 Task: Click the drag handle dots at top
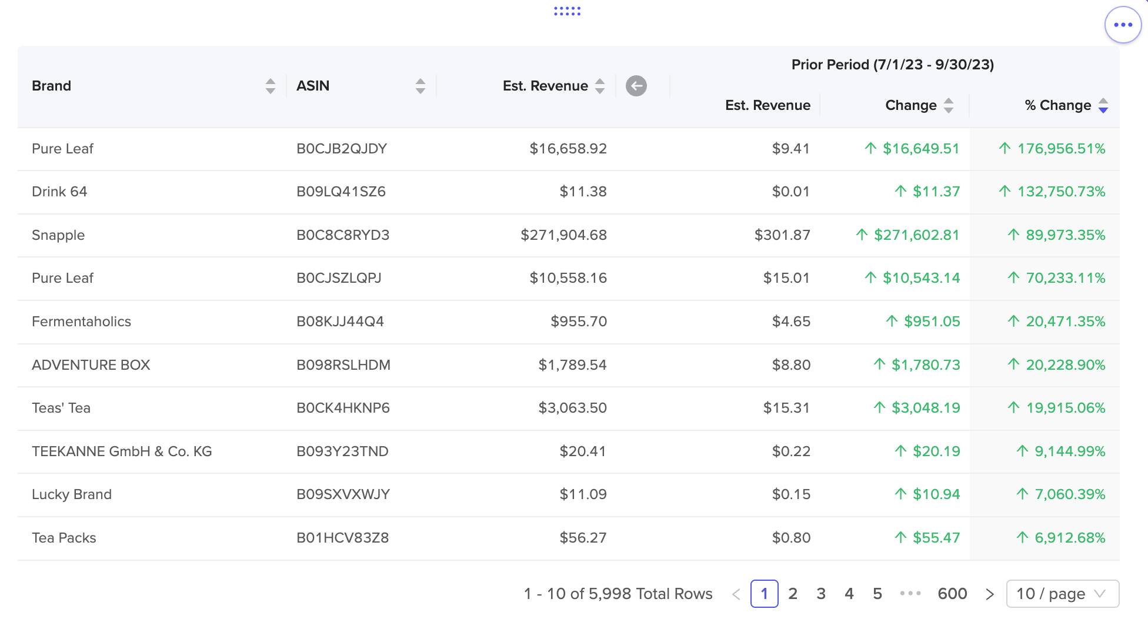(x=567, y=11)
